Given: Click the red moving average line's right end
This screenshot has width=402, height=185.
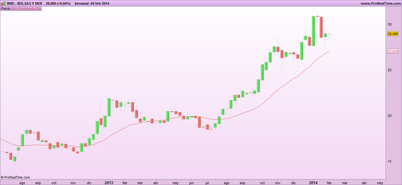Looking at the screenshot, I should coord(328,51).
